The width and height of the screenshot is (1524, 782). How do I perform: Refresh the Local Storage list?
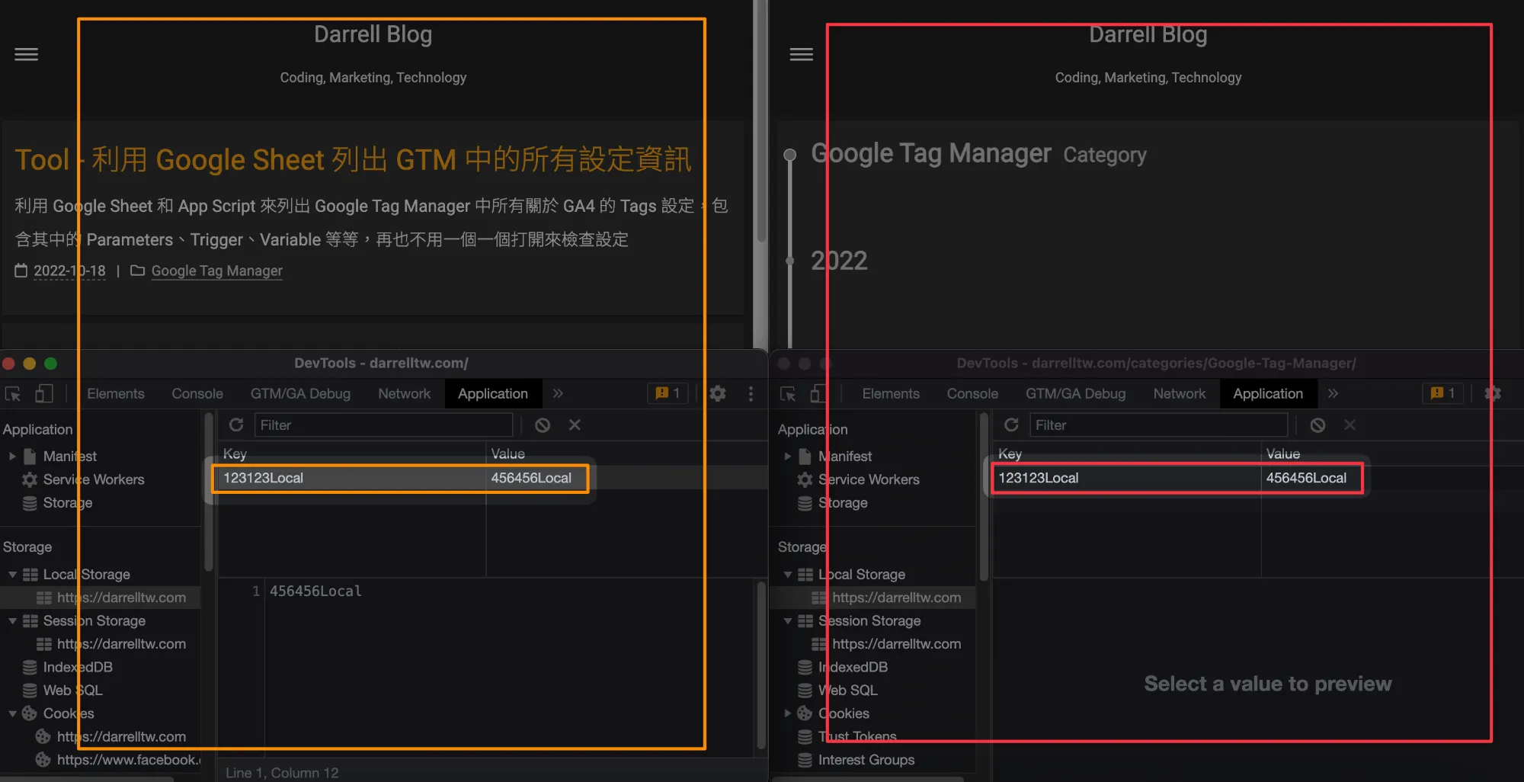236,425
